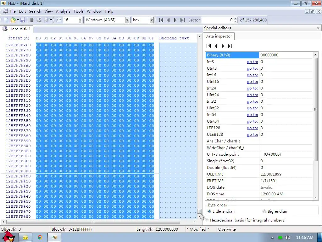Click the hex view horizontal scrollbar thumb

point(93,222)
